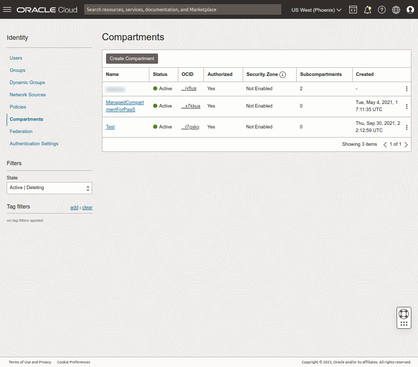Click the Create Compartment button
The height and width of the screenshot is (367, 418).
[132, 58]
